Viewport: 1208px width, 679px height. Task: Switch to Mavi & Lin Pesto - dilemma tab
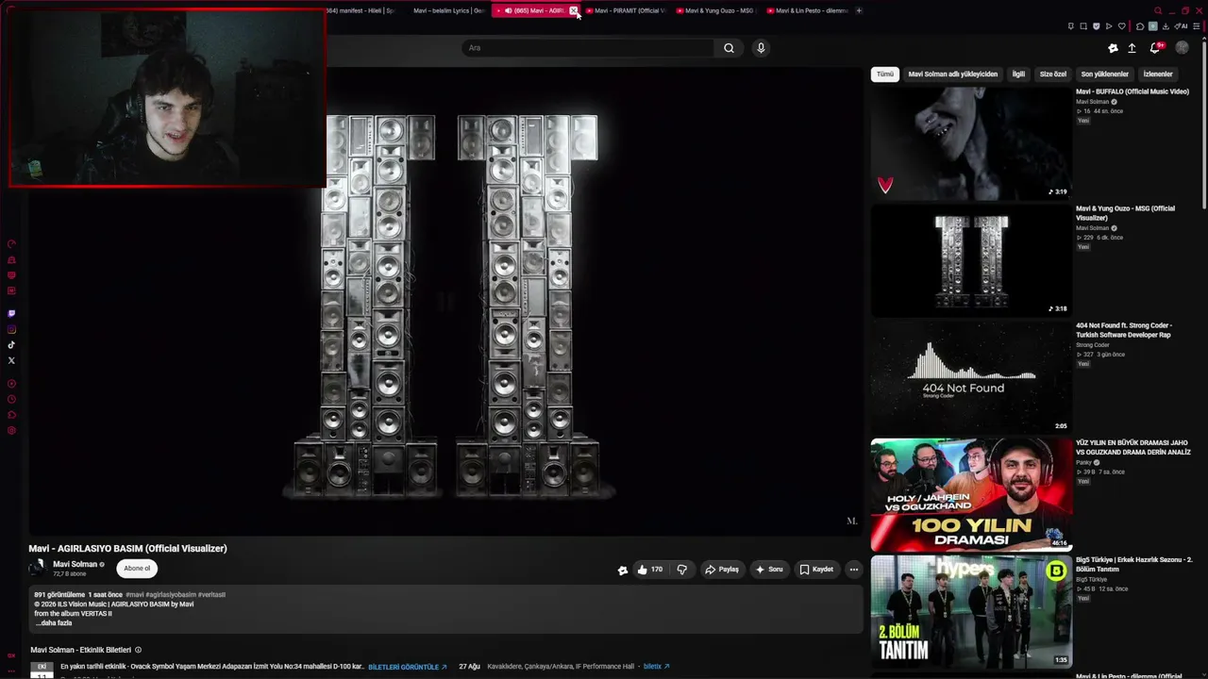pyautogui.click(x=807, y=10)
